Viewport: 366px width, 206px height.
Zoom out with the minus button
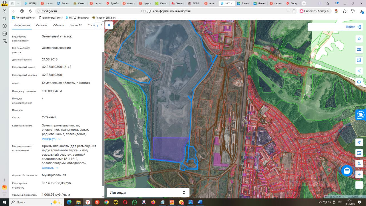(x=359, y=185)
